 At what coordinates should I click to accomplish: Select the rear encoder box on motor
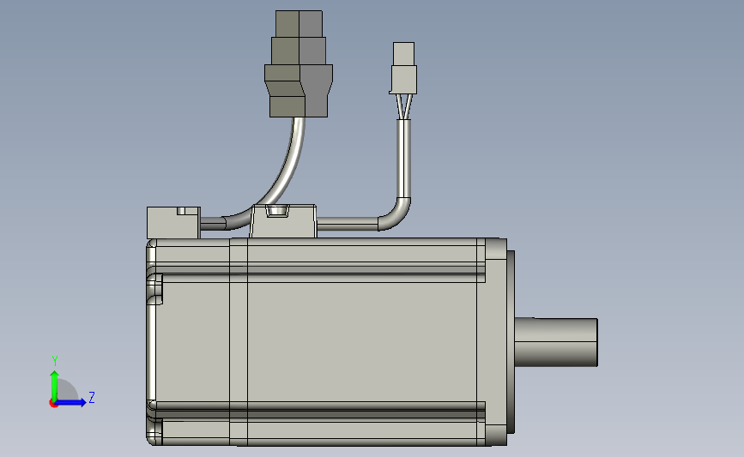click(x=173, y=223)
